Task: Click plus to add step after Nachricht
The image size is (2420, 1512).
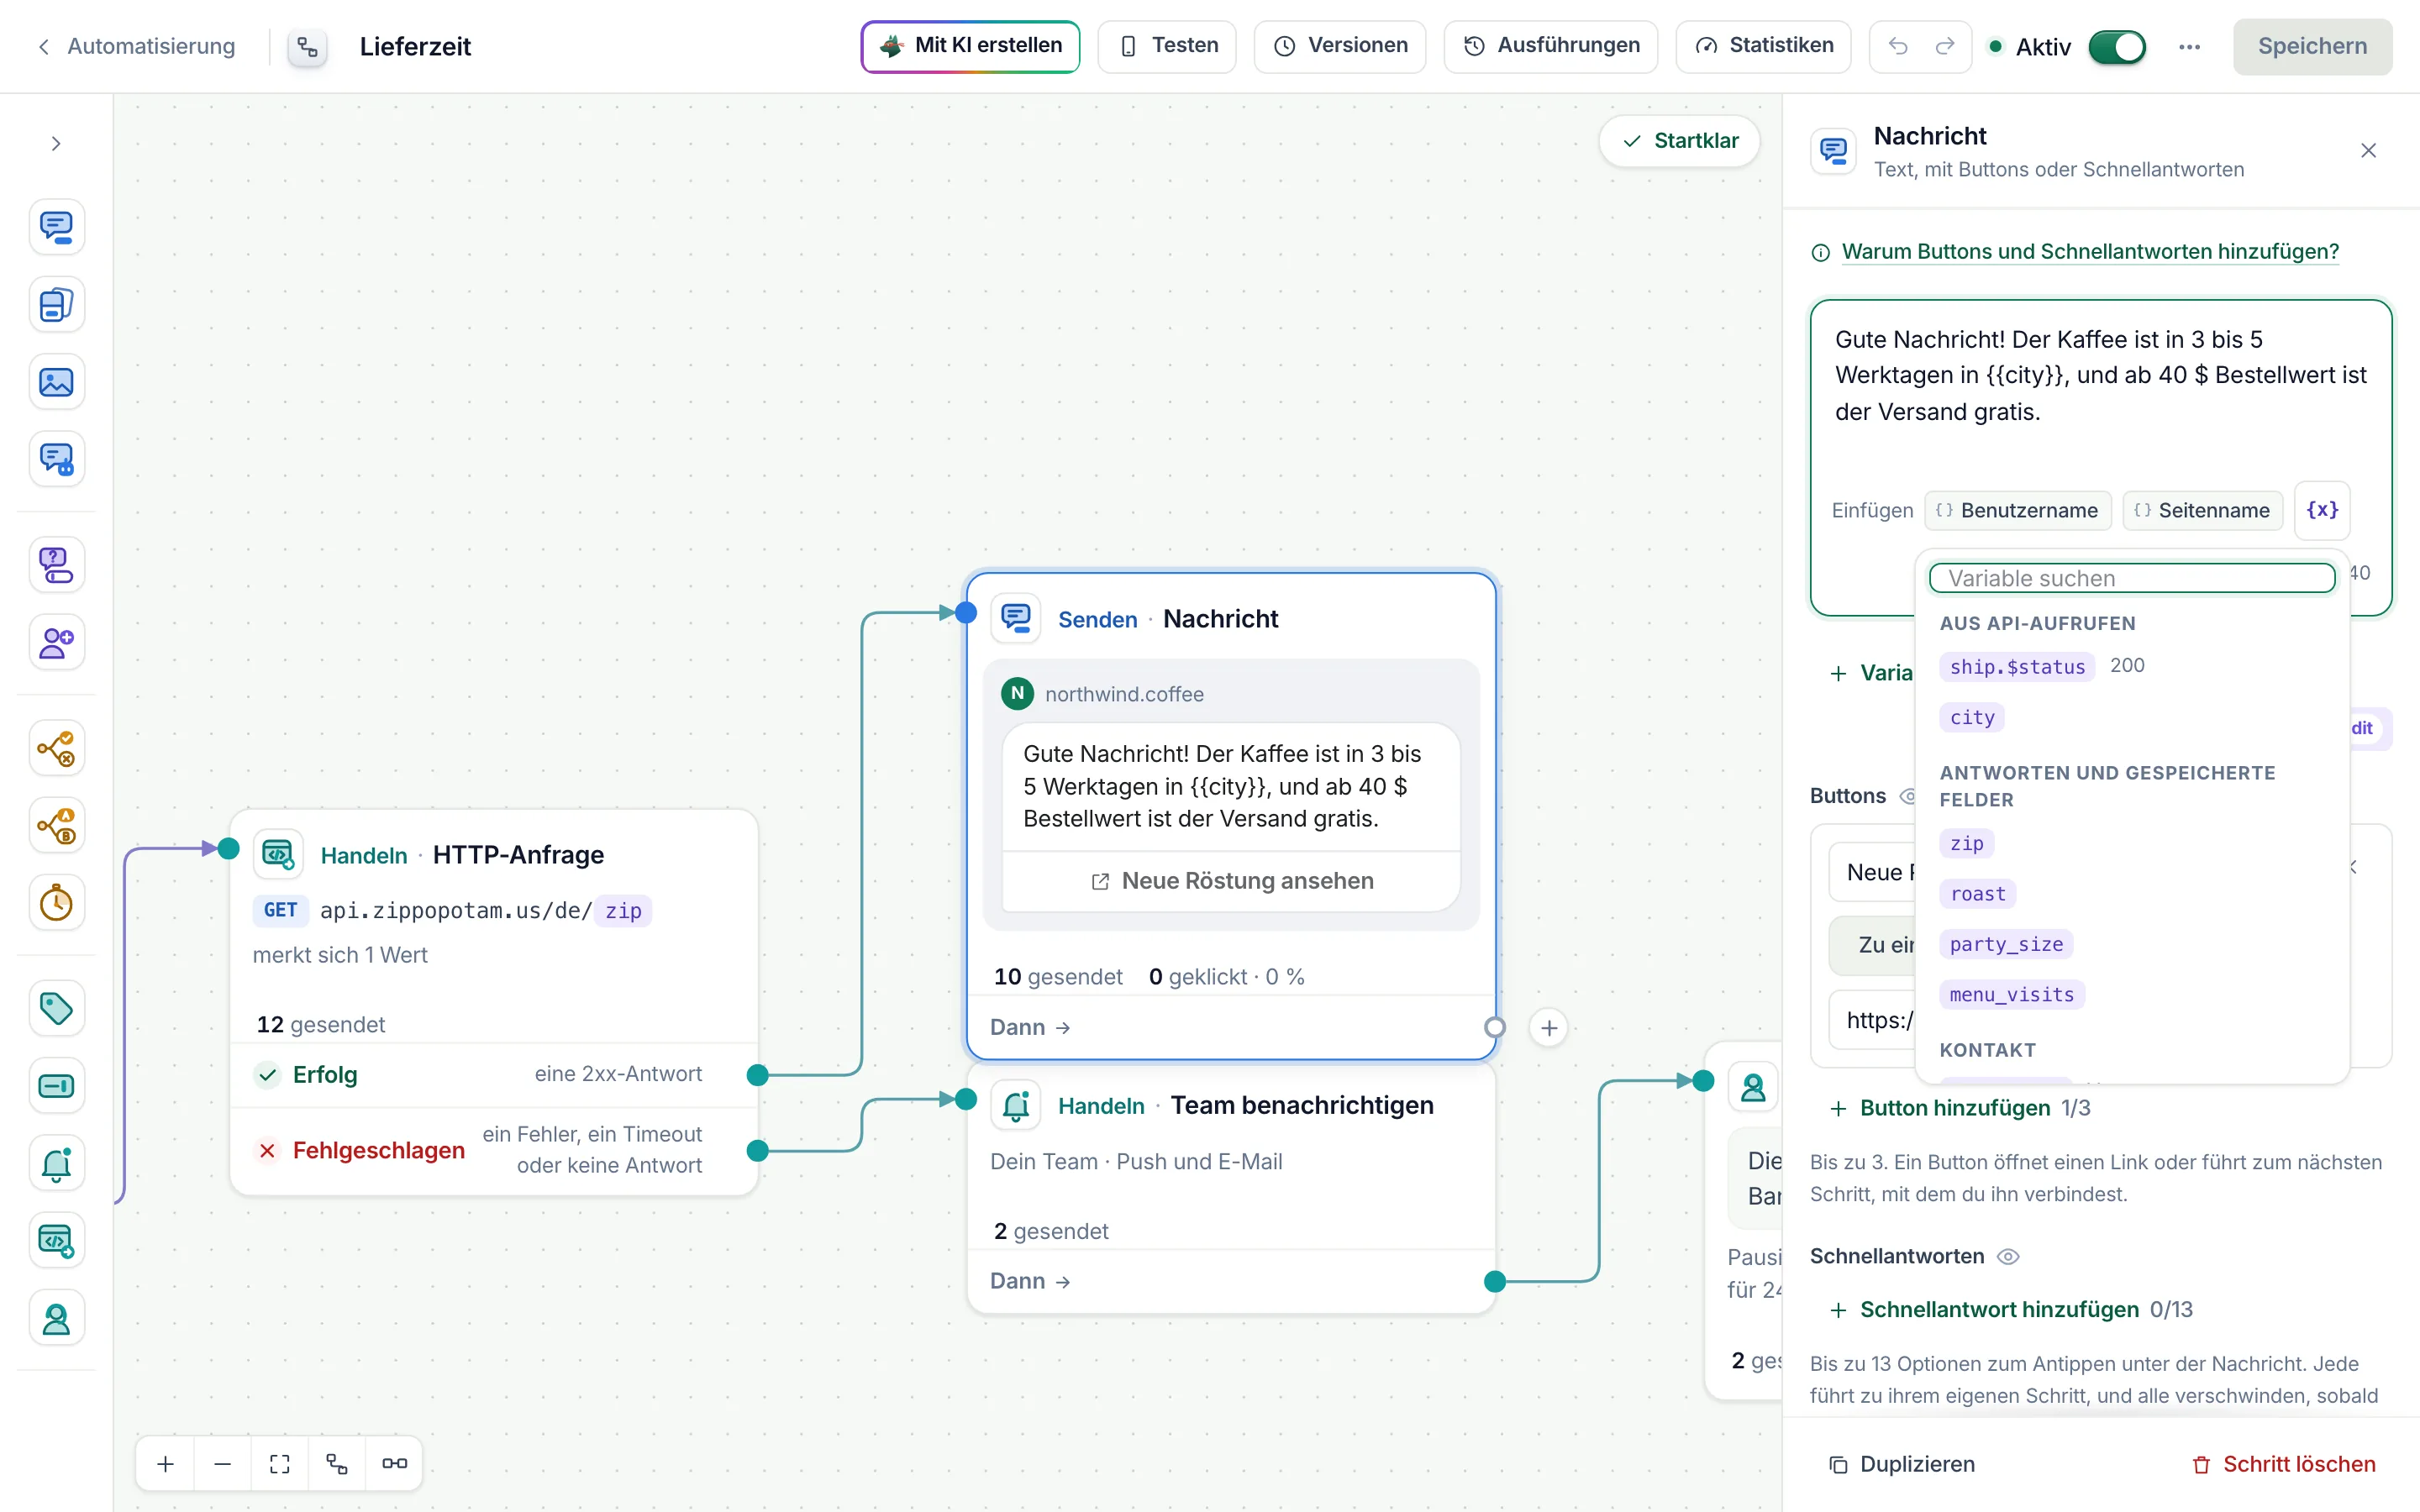Action: pyautogui.click(x=1549, y=1027)
